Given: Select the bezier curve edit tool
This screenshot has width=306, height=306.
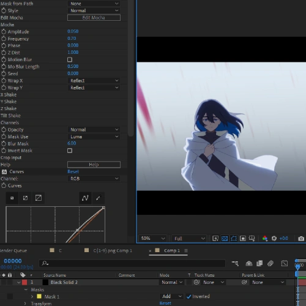Looking at the screenshot, I should tap(85, 198).
